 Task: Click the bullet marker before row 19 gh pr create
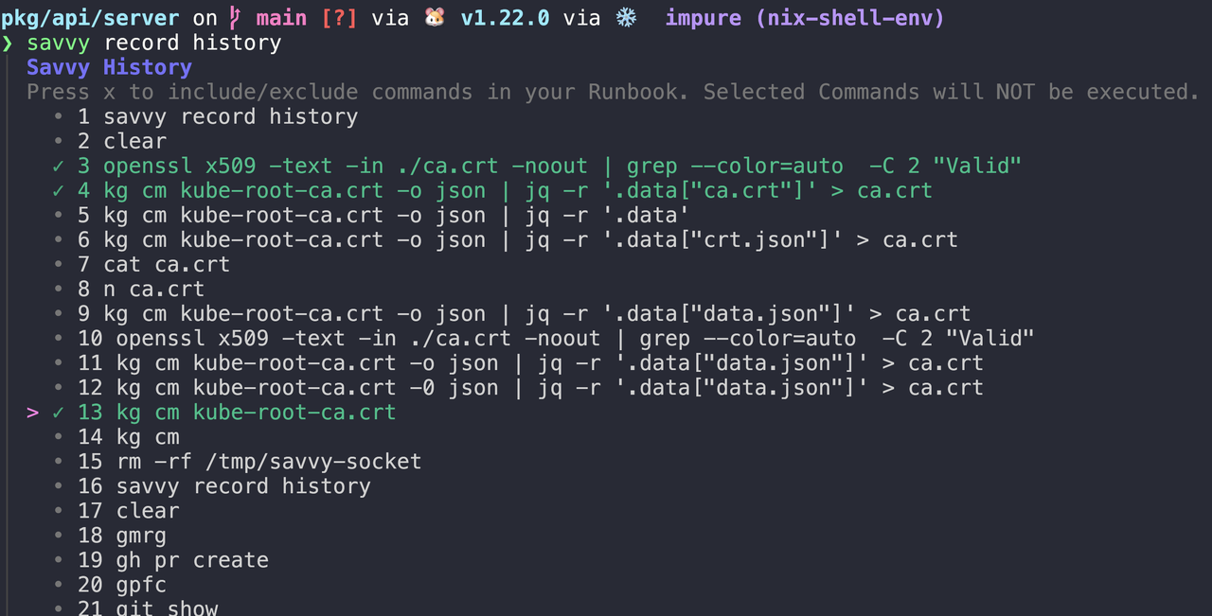click(x=59, y=560)
